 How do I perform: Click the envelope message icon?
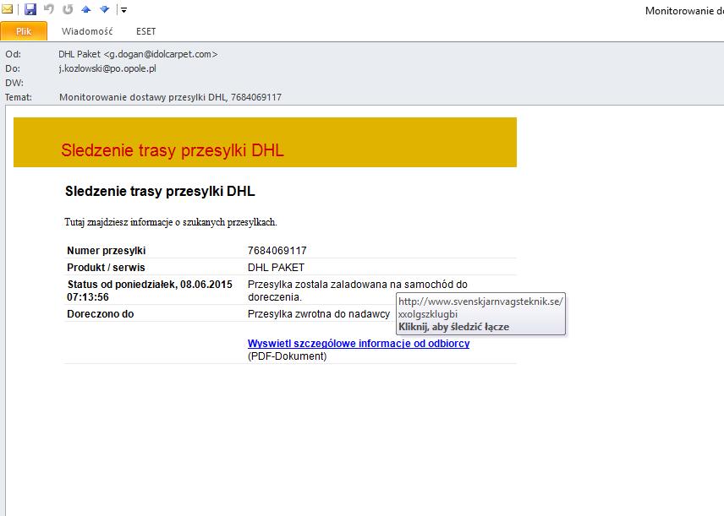tap(7, 8)
